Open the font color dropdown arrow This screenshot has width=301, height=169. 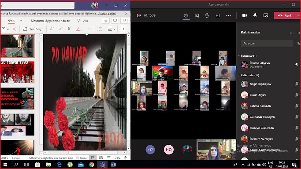[x=82, y=29]
